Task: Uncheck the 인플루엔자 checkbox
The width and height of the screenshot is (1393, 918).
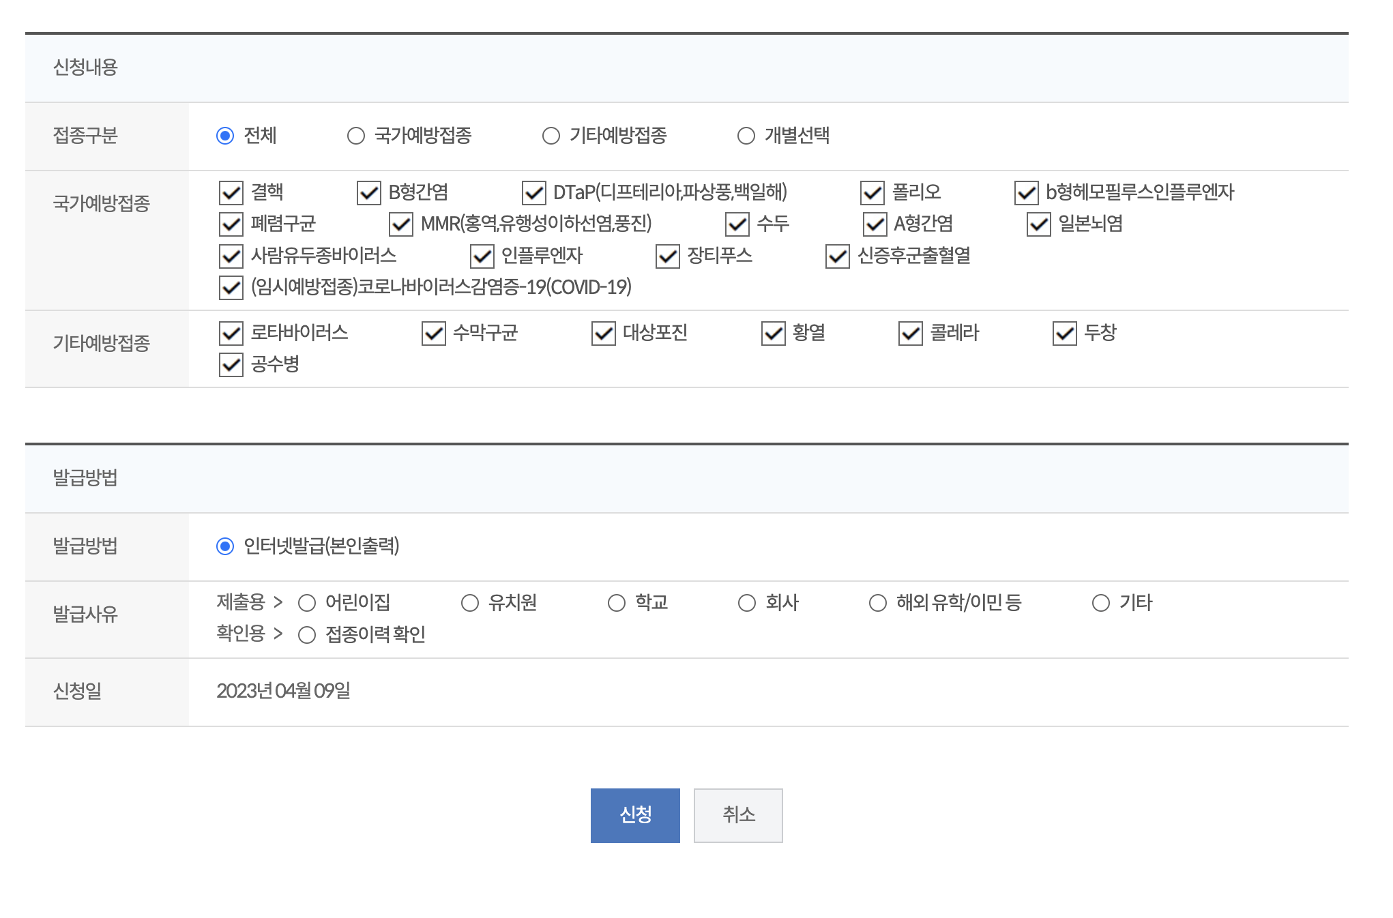Action: (482, 256)
